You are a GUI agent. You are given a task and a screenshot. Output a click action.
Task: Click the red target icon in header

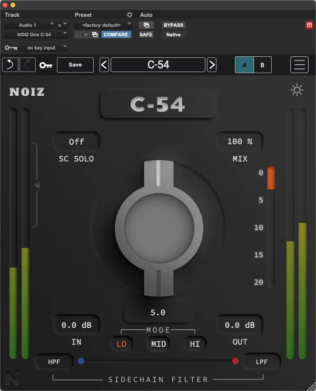coord(309,25)
